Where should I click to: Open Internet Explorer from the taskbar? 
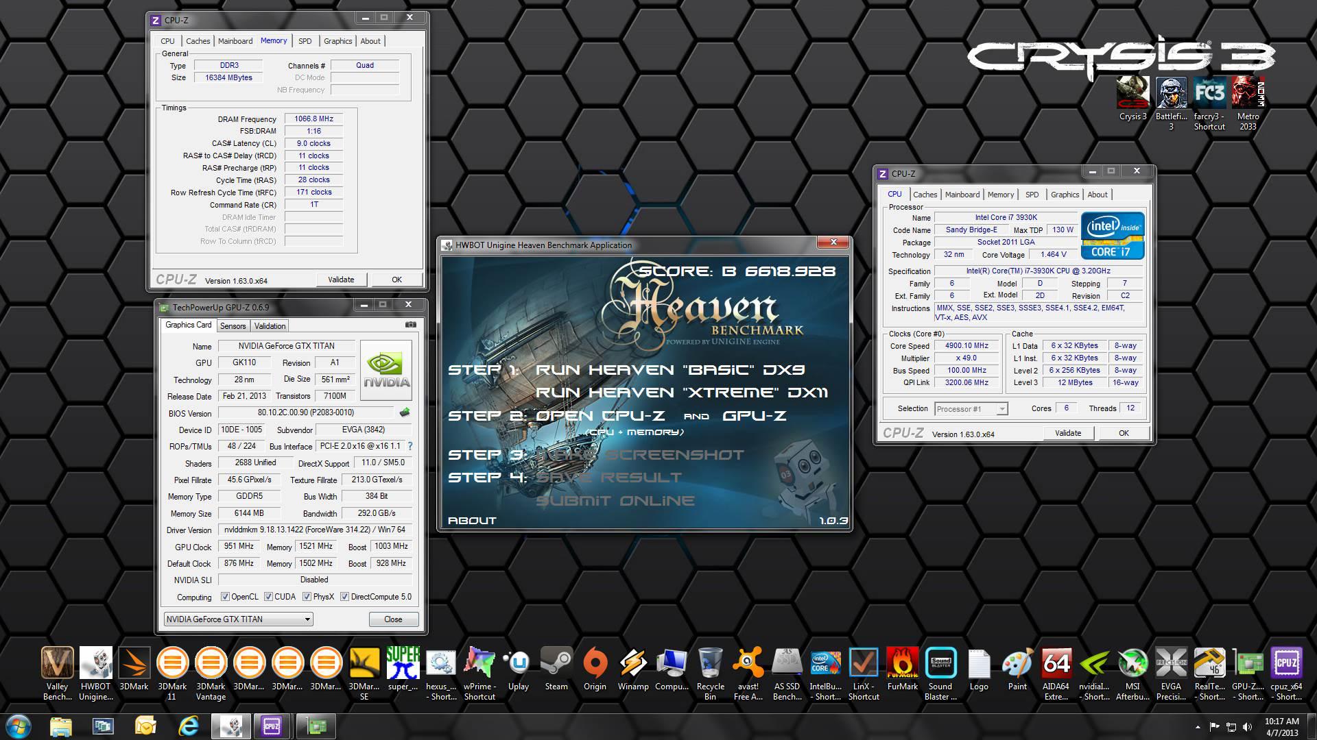pos(188,726)
